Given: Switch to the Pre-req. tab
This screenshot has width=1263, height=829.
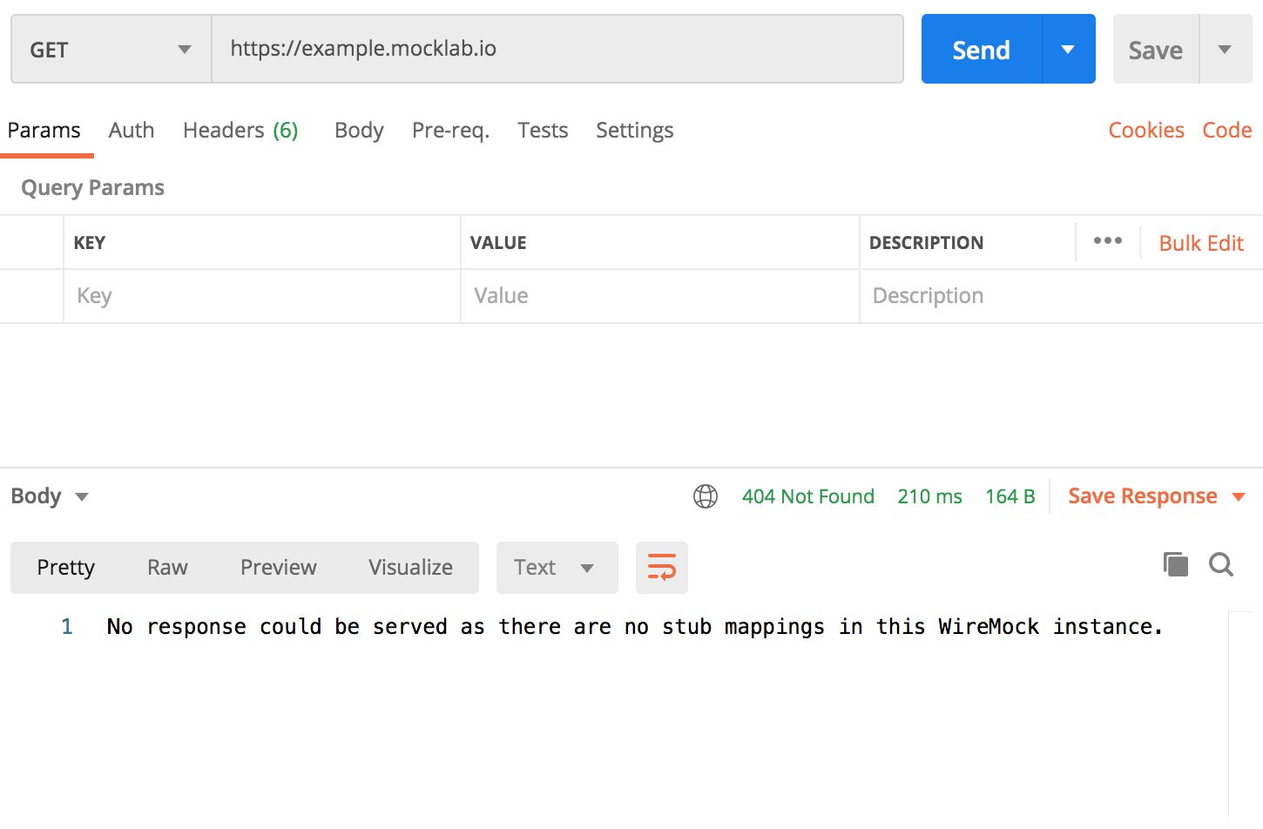Looking at the screenshot, I should [x=450, y=131].
